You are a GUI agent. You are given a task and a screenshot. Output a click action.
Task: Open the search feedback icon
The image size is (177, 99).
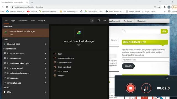(x=99, y=21)
